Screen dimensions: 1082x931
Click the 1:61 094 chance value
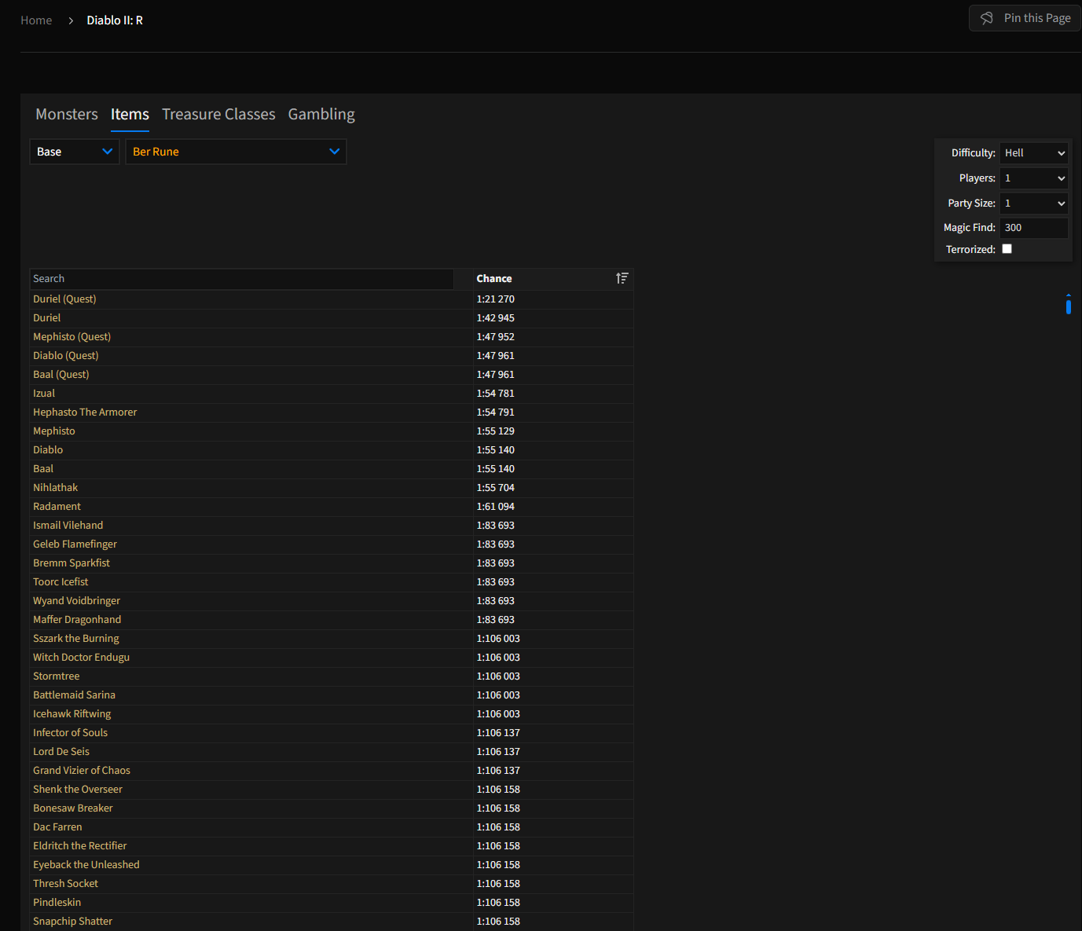495,507
